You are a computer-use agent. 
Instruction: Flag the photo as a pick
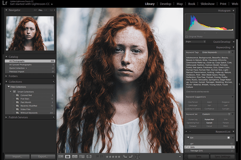coord(97,156)
